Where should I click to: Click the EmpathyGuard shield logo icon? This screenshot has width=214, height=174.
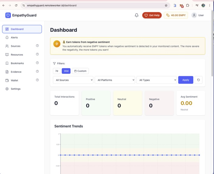coord(8,15)
